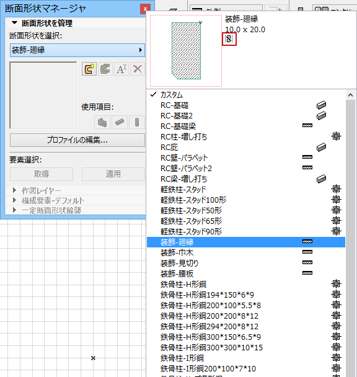The image size is (357, 377).
Task: Click the column icon beside 軽鉄柱-スタッド
Action: coord(336,189)
